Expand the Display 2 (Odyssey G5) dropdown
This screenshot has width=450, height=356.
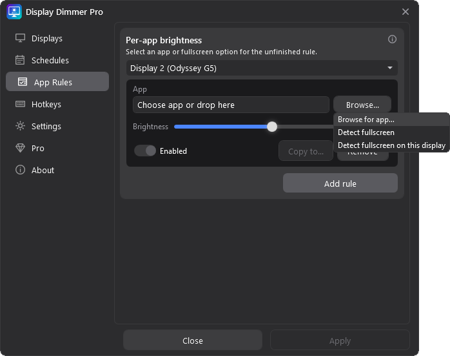[262, 68]
